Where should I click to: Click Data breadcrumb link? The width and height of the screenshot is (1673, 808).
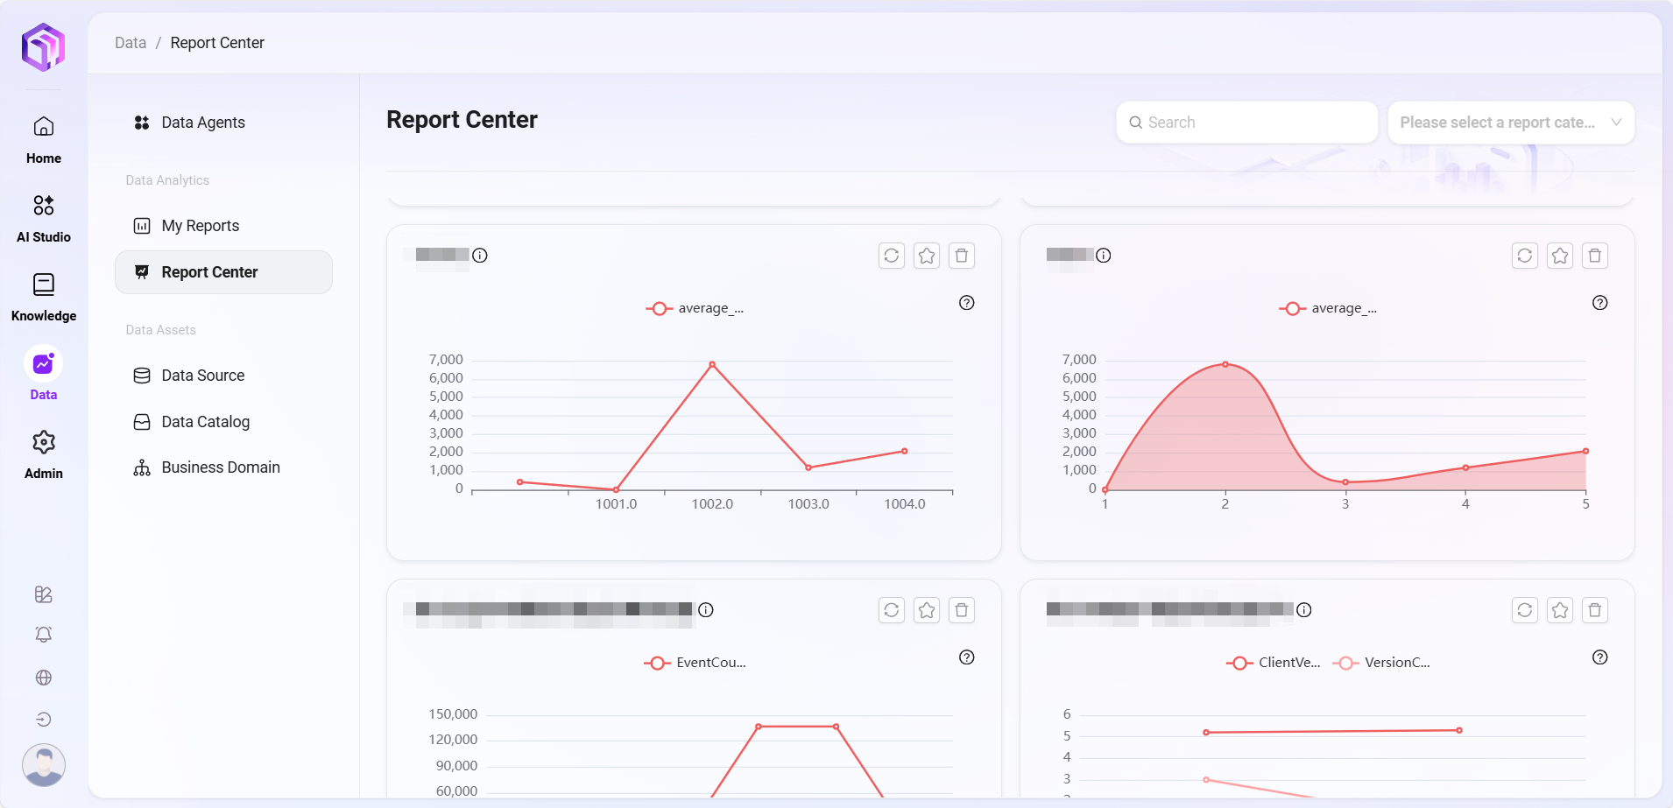[131, 43]
